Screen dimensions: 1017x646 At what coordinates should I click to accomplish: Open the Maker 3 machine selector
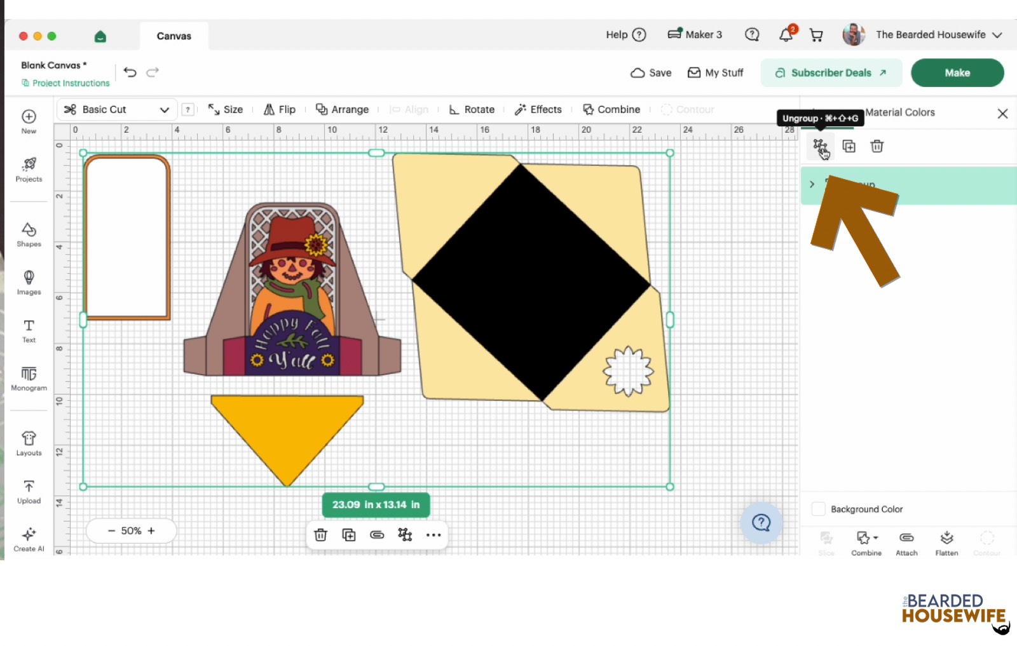(x=695, y=35)
